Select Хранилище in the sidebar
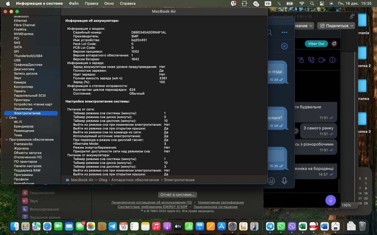Viewport: 377px width, 235px height. [x=23, y=109]
